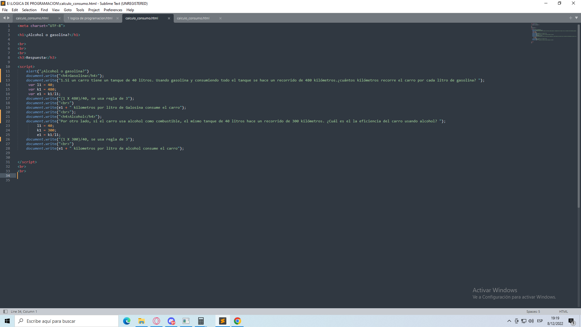Open the HTML syntax selector
This screenshot has width=581, height=327.
pos(563,312)
